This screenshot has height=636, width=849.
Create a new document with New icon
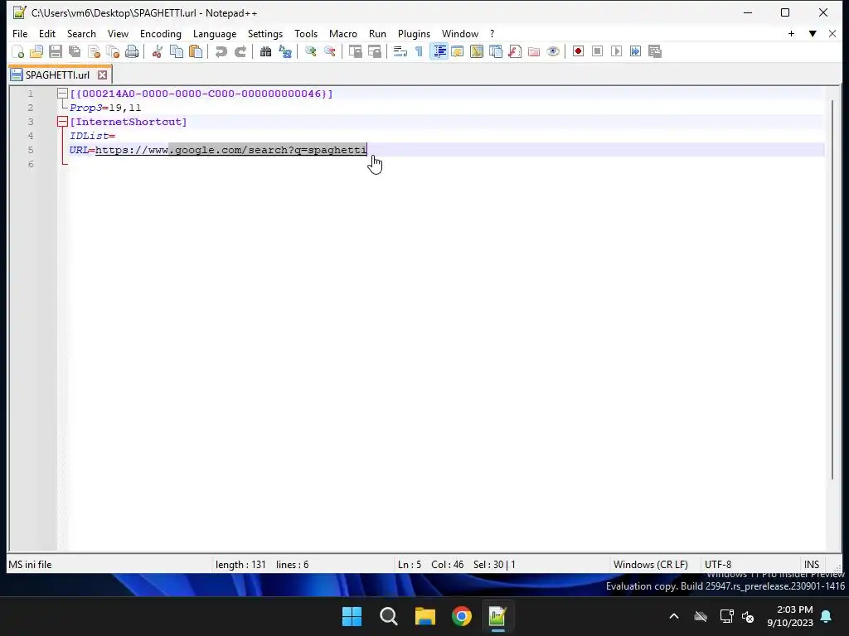point(18,51)
